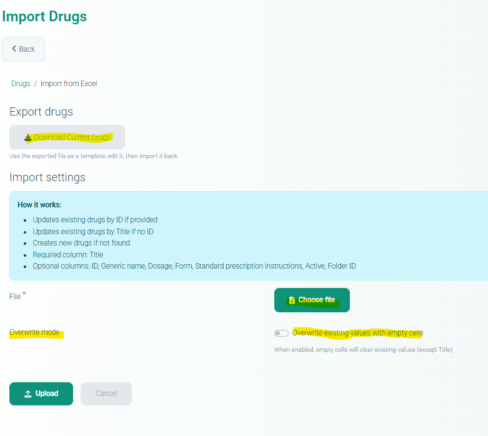The height and width of the screenshot is (436, 488).
Task: Click the Import settings section heading
Action: (47, 177)
